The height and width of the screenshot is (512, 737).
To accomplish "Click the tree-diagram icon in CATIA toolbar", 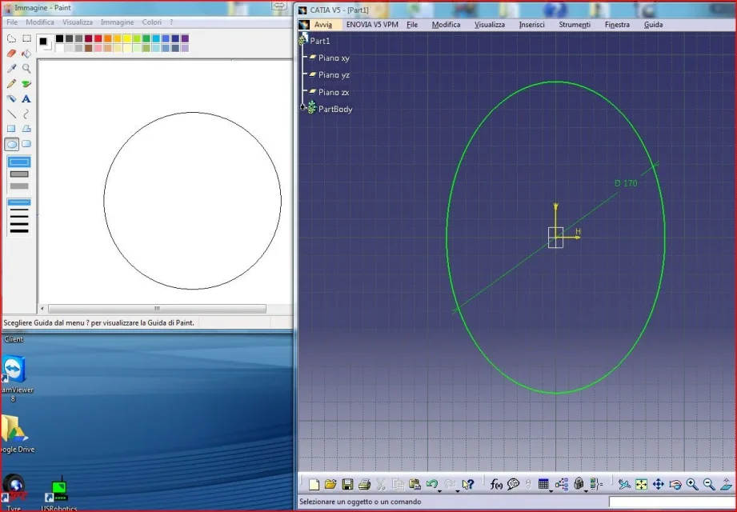I will [562, 484].
